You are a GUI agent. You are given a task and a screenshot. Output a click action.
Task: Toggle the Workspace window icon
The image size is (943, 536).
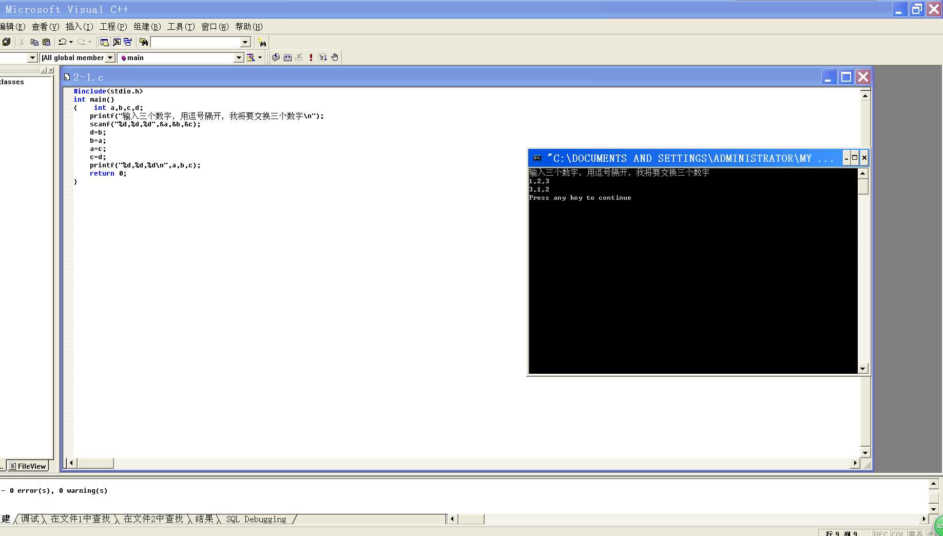pyautogui.click(x=105, y=42)
